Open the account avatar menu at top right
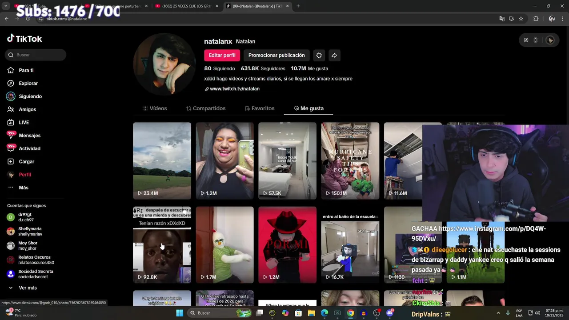The height and width of the screenshot is (320, 569). pos(550,40)
